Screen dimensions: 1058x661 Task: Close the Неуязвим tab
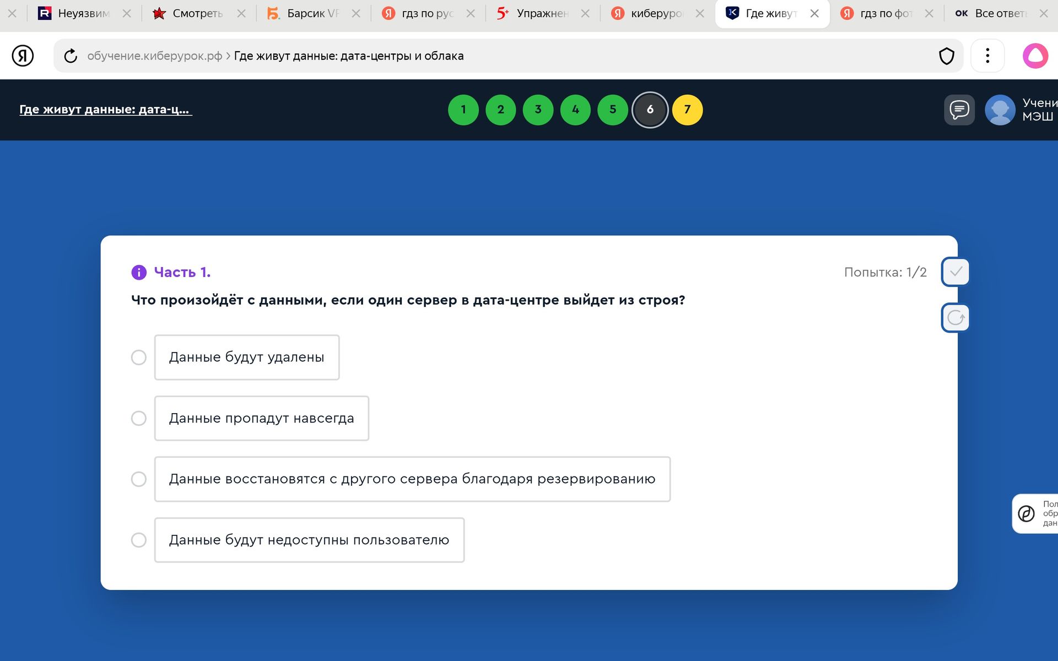coord(127,13)
